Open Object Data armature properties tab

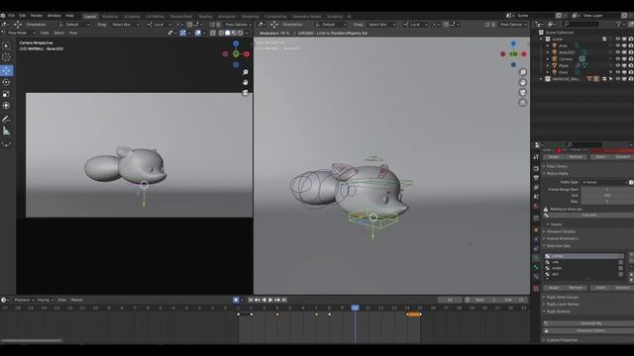(536, 257)
